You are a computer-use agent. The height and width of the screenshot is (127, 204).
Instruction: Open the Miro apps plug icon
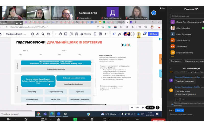click(48, 34)
